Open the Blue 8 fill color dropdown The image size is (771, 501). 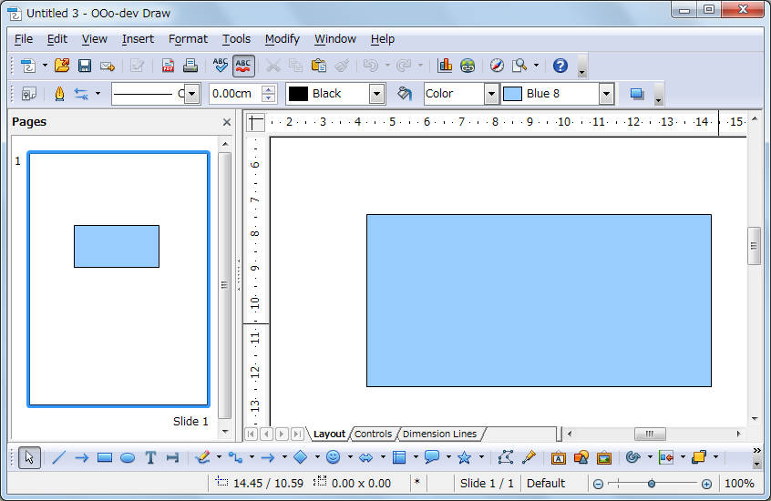coord(607,94)
